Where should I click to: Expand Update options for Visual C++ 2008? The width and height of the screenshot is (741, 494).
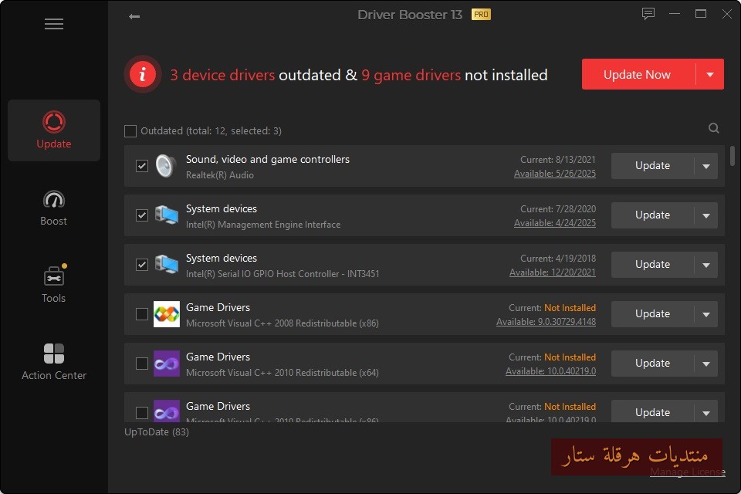pyautogui.click(x=706, y=314)
